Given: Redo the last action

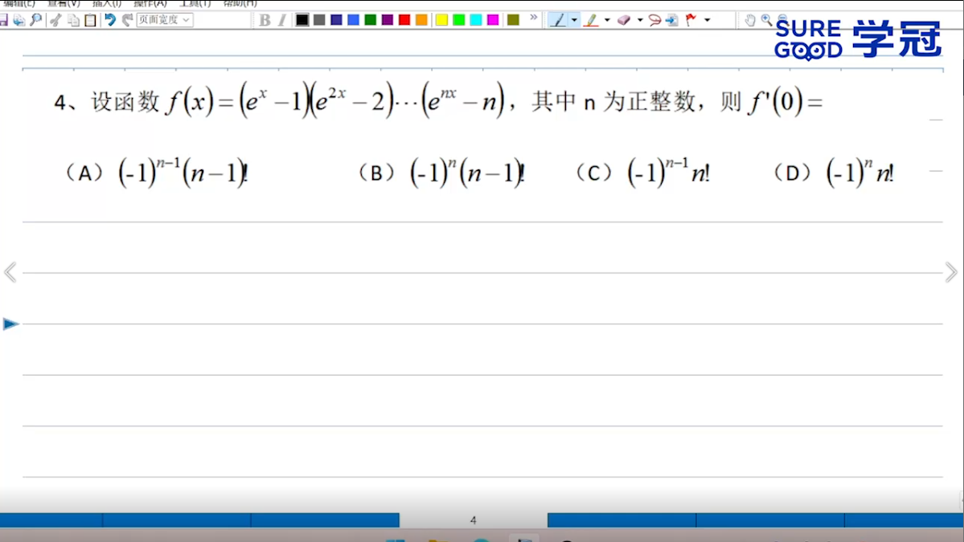Looking at the screenshot, I should [x=127, y=20].
